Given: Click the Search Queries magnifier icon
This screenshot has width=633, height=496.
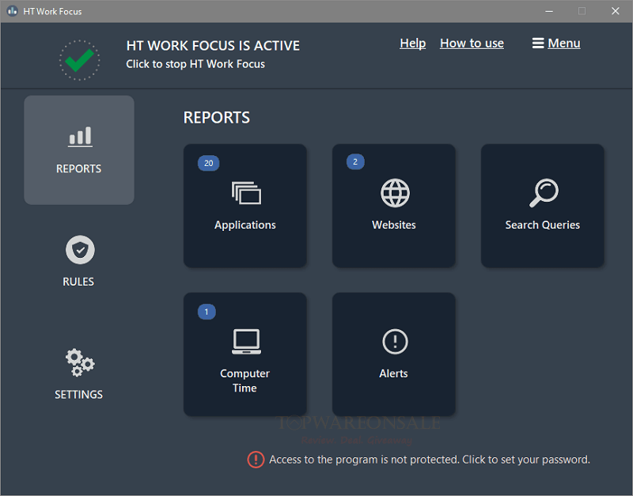Looking at the screenshot, I should click(x=544, y=193).
